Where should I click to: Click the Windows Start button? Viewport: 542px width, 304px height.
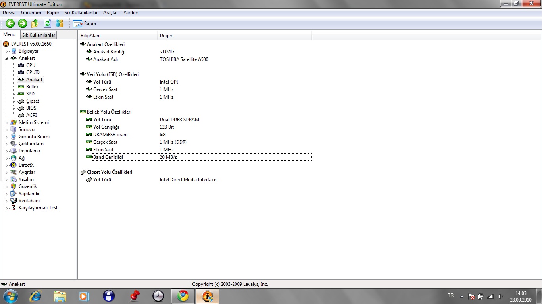coord(10,296)
